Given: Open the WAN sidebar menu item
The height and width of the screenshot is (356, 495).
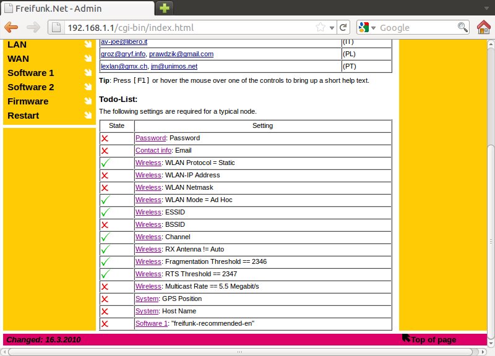Looking at the screenshot, I should point(19,59).
